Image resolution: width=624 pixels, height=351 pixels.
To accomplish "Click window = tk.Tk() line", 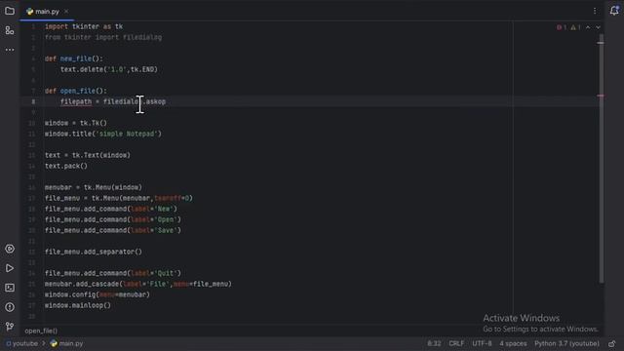I will (76, 124).
